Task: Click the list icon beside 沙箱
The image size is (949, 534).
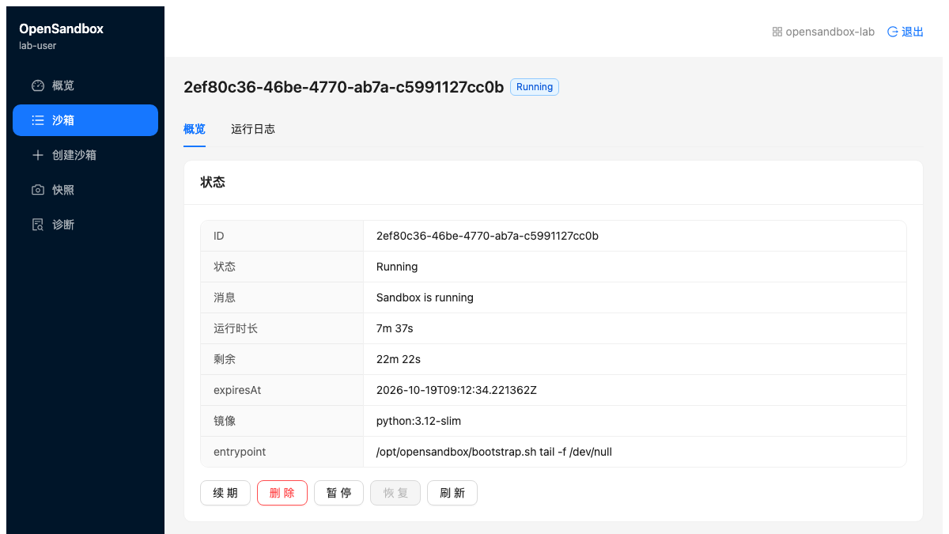Action: click(38, 120)
